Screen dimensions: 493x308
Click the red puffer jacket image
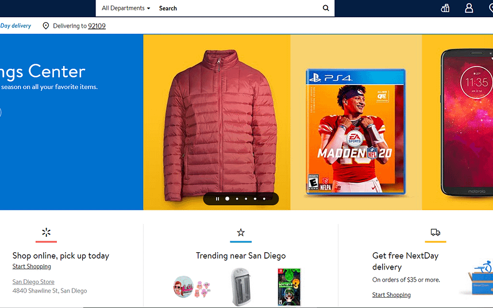click(x=219, y=125)
